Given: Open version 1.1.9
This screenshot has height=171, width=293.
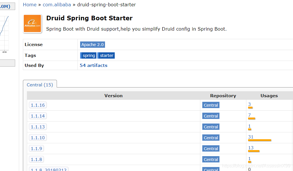Looking at the screenshot, I should coord(36,148).
